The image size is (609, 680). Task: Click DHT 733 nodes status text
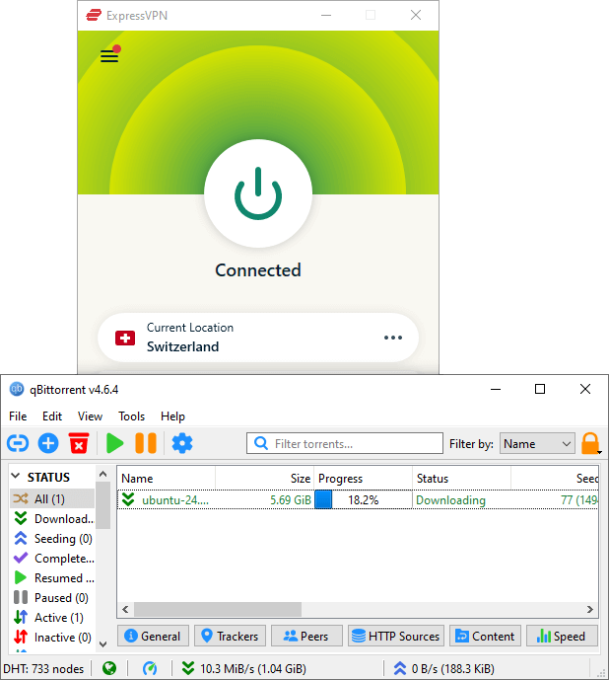(x=43, y=669)
